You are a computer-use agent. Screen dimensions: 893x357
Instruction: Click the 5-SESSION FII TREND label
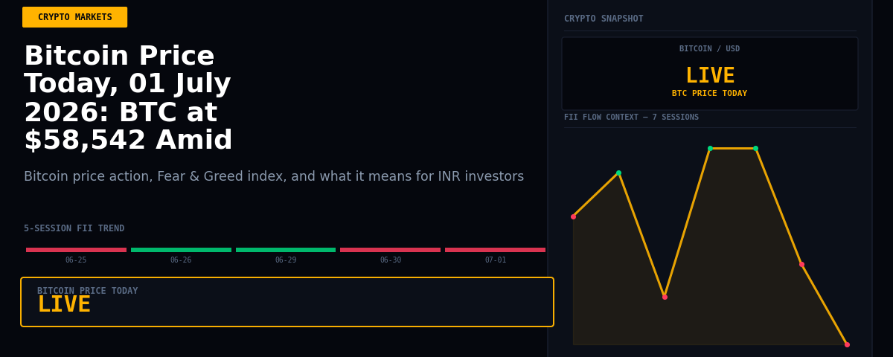(x=74, y=228)
